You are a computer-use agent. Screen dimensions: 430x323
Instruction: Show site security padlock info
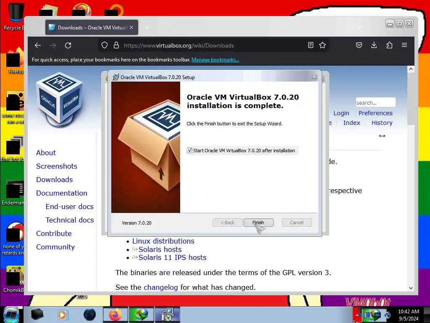tap(116, 45)
